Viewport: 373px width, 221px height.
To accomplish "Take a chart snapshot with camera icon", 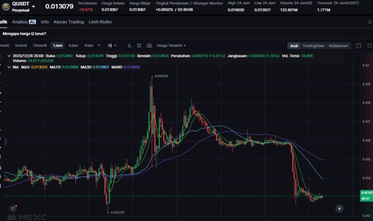I will click(x=149, y=45).
